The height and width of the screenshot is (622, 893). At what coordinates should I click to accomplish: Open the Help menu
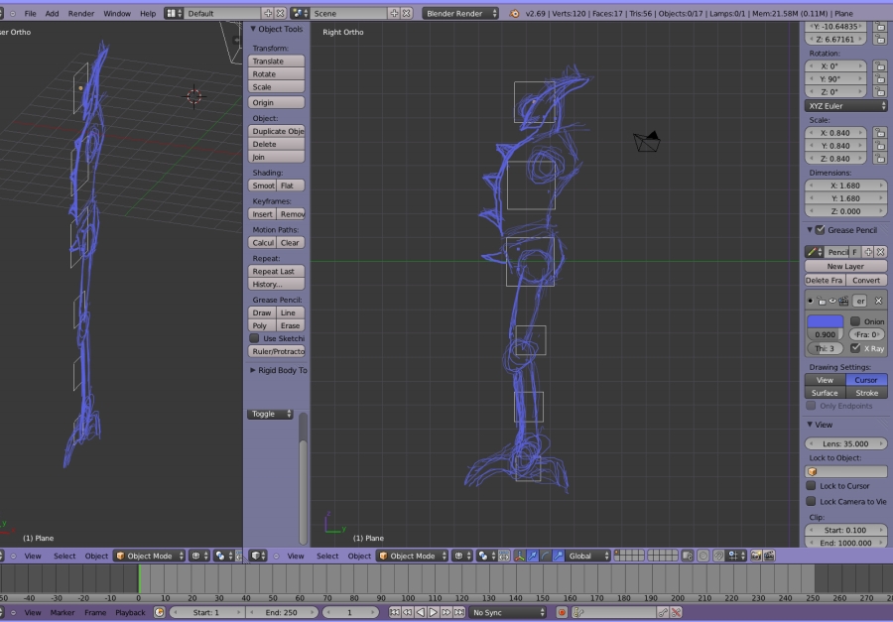tap(148, 13)
